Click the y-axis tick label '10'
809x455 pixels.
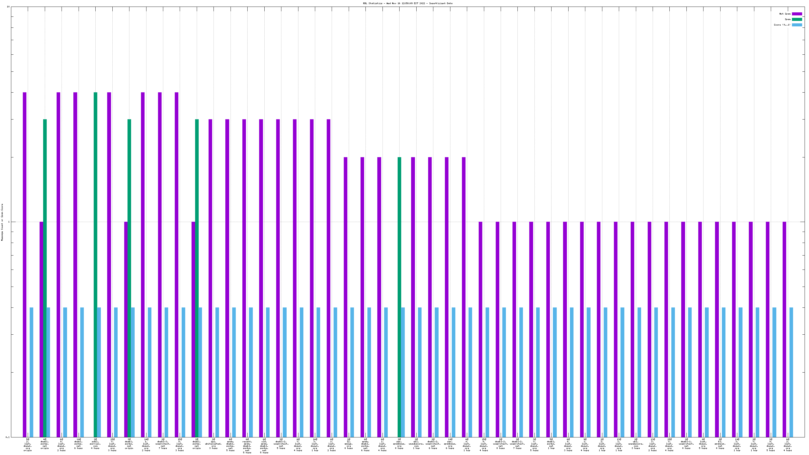pyautogui.click(x=8, y=7)
